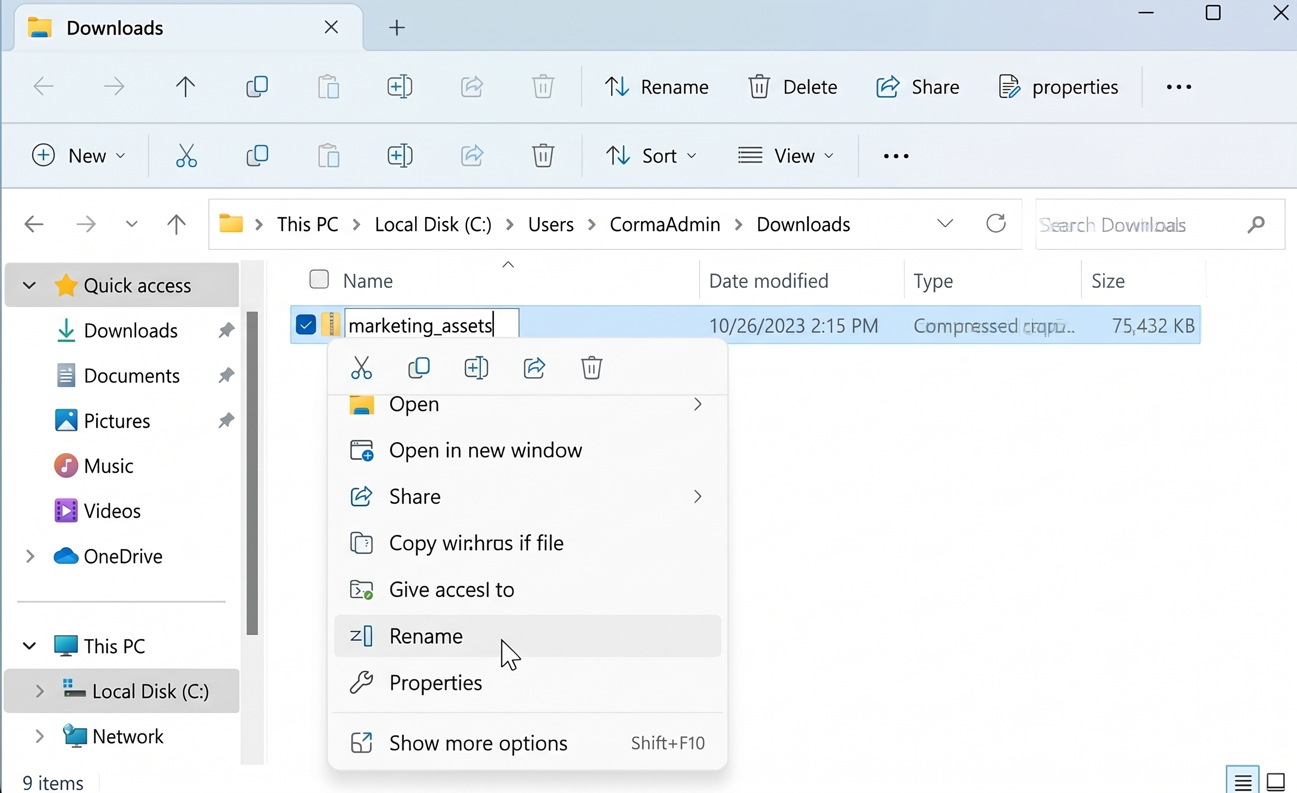Toggle the select-all checkbox in Name header
The height and width of the screenshot is (793, 1297).
[x=319, y=280]
